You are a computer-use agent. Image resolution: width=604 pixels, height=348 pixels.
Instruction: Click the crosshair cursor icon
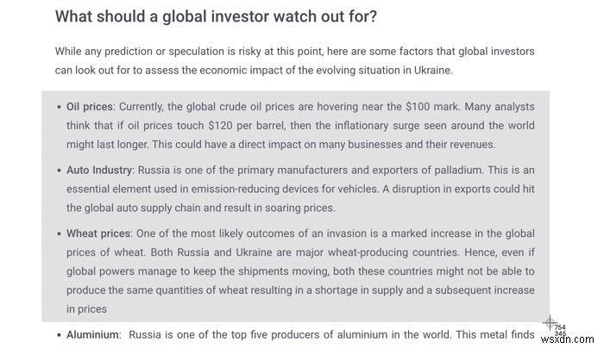(x=549, y=324)
